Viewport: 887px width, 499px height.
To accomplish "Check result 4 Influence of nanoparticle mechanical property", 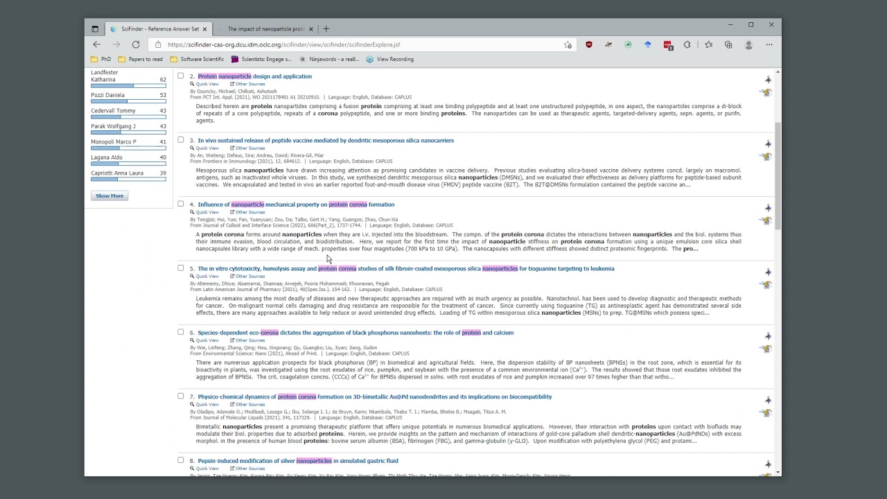I will (x=181, y=204).
